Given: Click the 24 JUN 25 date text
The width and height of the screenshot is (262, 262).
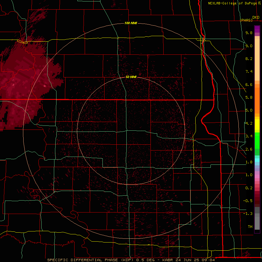Looking at the screenshot, I should (187, 260).
